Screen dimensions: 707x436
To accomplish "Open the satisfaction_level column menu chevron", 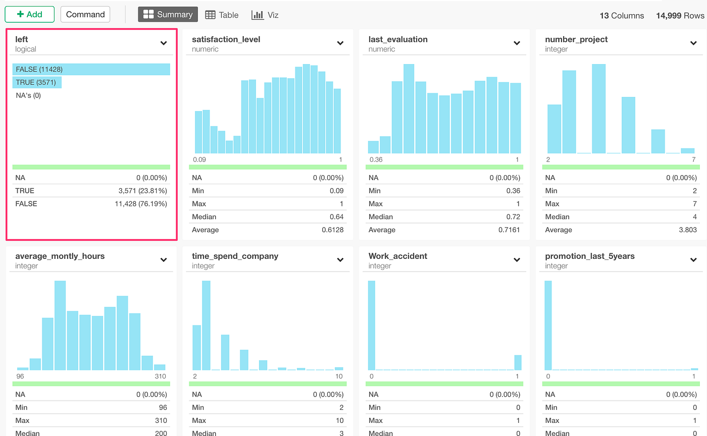I will 340,43.
